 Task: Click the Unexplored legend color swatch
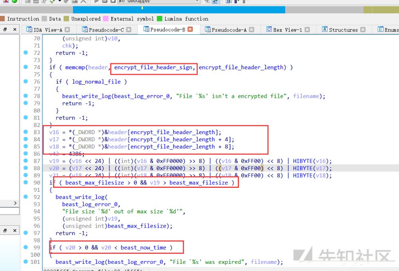click(x=66, y=19)
